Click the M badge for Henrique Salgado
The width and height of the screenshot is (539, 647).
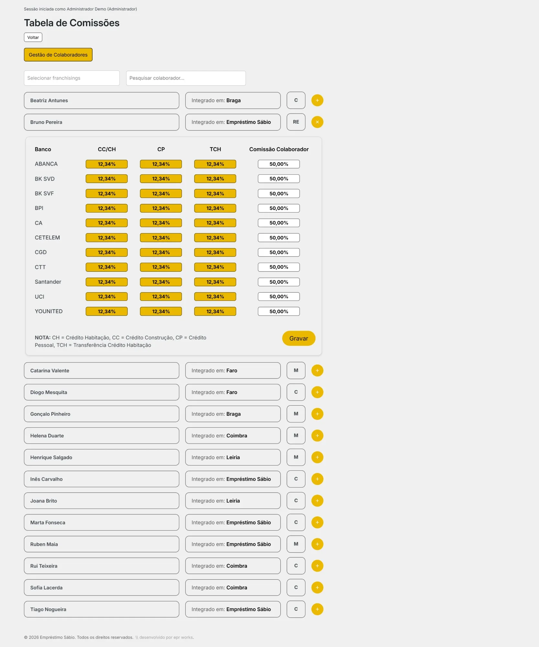[x=296, y=457]
